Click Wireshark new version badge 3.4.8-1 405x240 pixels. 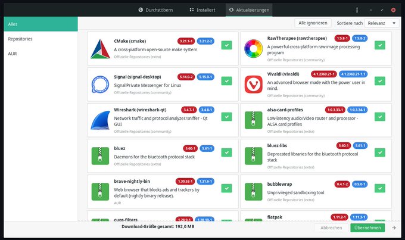tap(207, 110)
